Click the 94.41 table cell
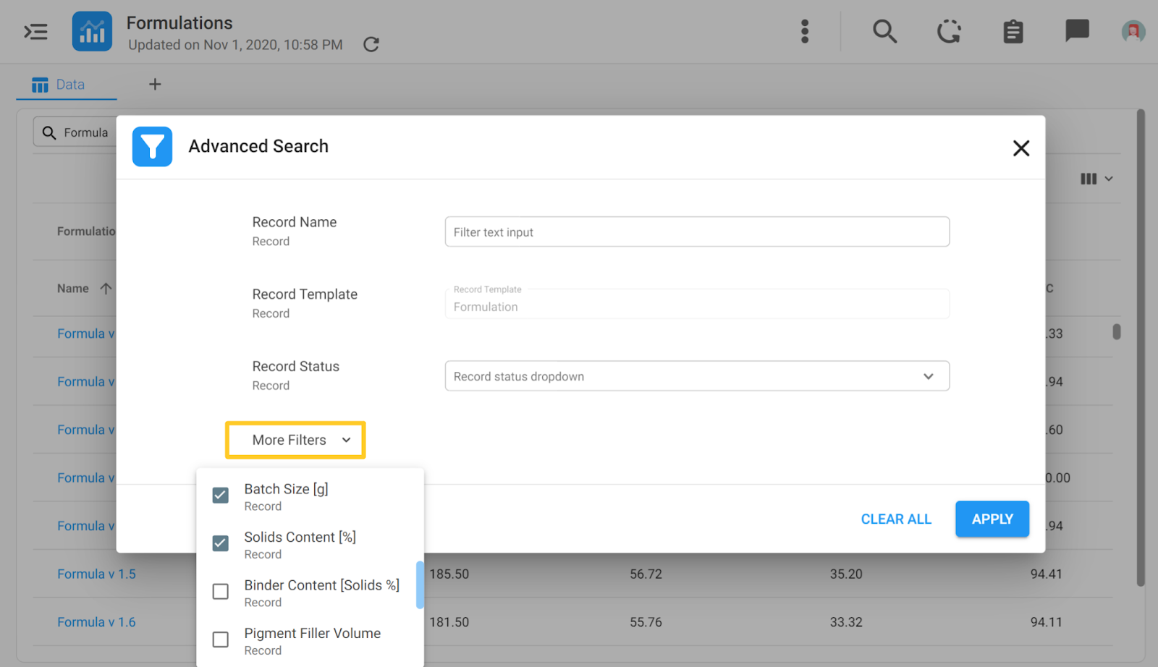The image size is (1158, 667). [1046, 574]
